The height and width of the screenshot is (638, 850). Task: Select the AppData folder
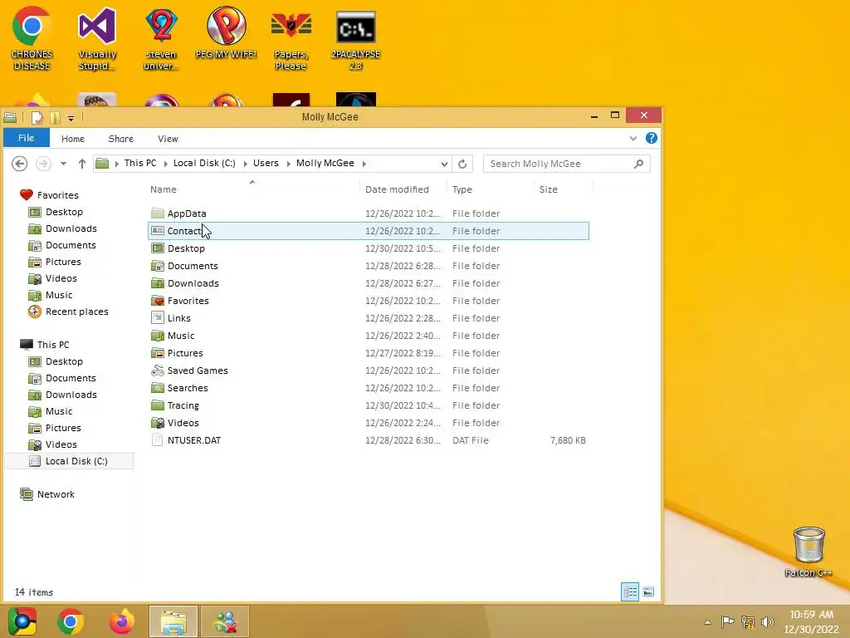pyautogui.click(x=369, y=213)
